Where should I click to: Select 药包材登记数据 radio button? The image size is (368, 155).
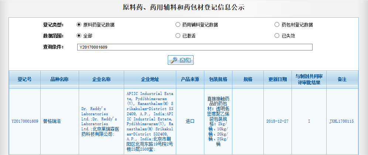[277, 25]
